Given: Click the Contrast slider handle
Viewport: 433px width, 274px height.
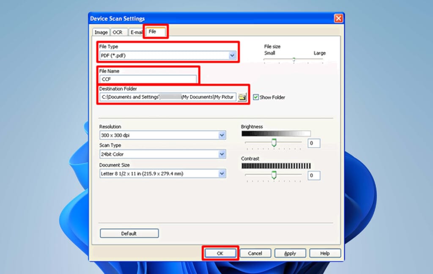Looking at the screenshot, I should coord(274,175).
